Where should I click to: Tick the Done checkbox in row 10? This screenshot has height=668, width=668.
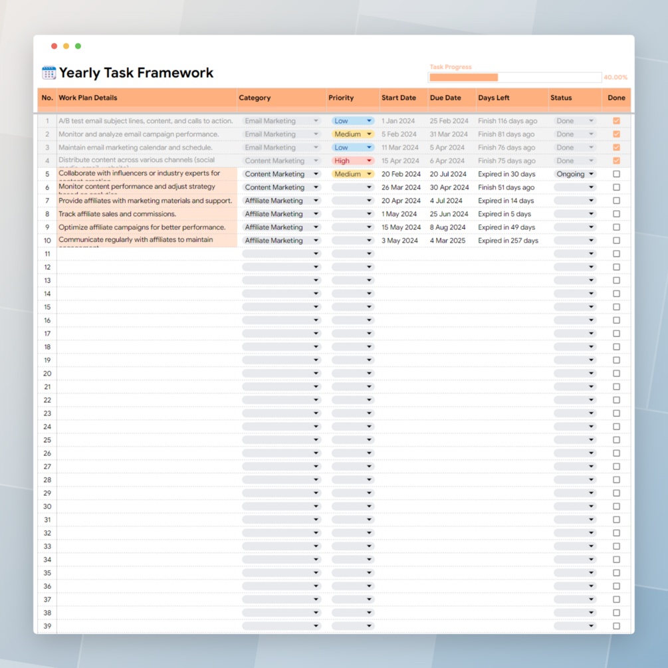616,240
